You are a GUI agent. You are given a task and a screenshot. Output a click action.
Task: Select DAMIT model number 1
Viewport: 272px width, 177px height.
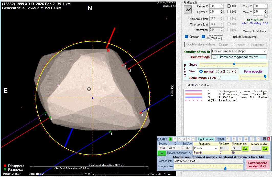170,139
